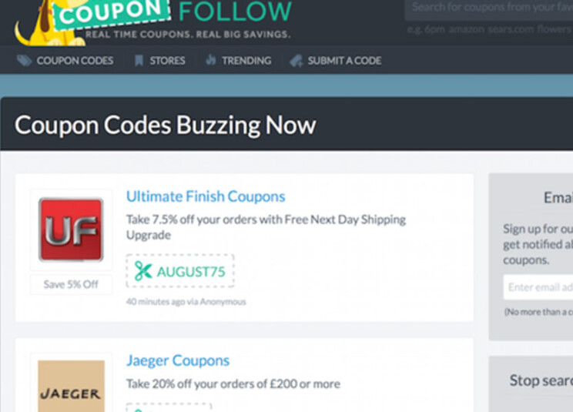The height and width of the screenshot is (412, 573).
Task: Click the tag-plus icon beside Submit a Code
Action: (x=297, y=61)
